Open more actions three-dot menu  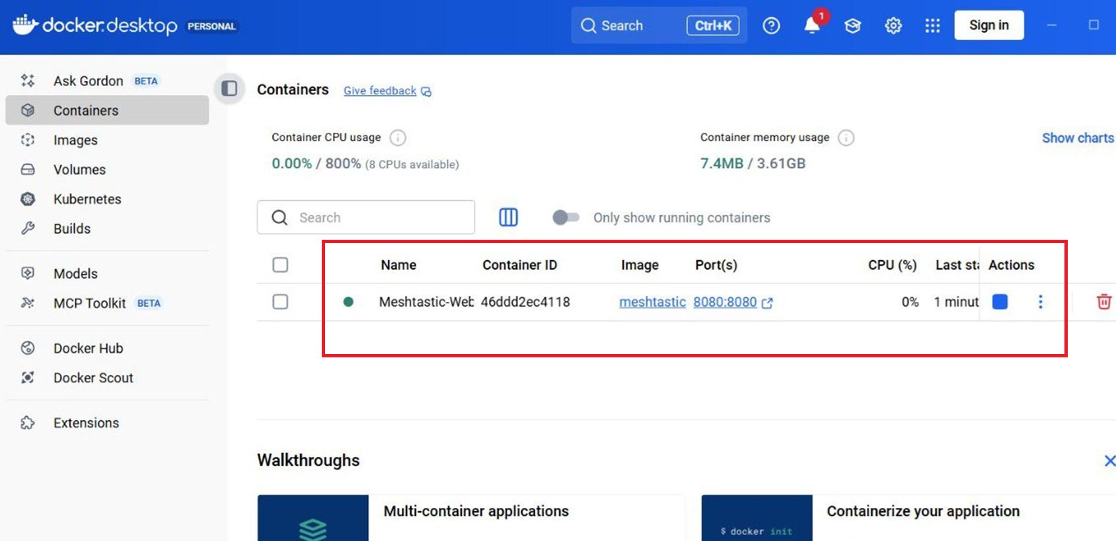pos(1040,302)
